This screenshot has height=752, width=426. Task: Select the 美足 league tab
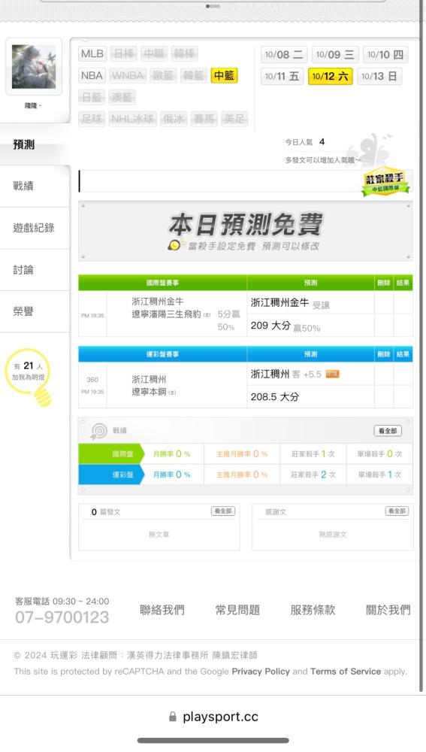[x=234, y=119]
